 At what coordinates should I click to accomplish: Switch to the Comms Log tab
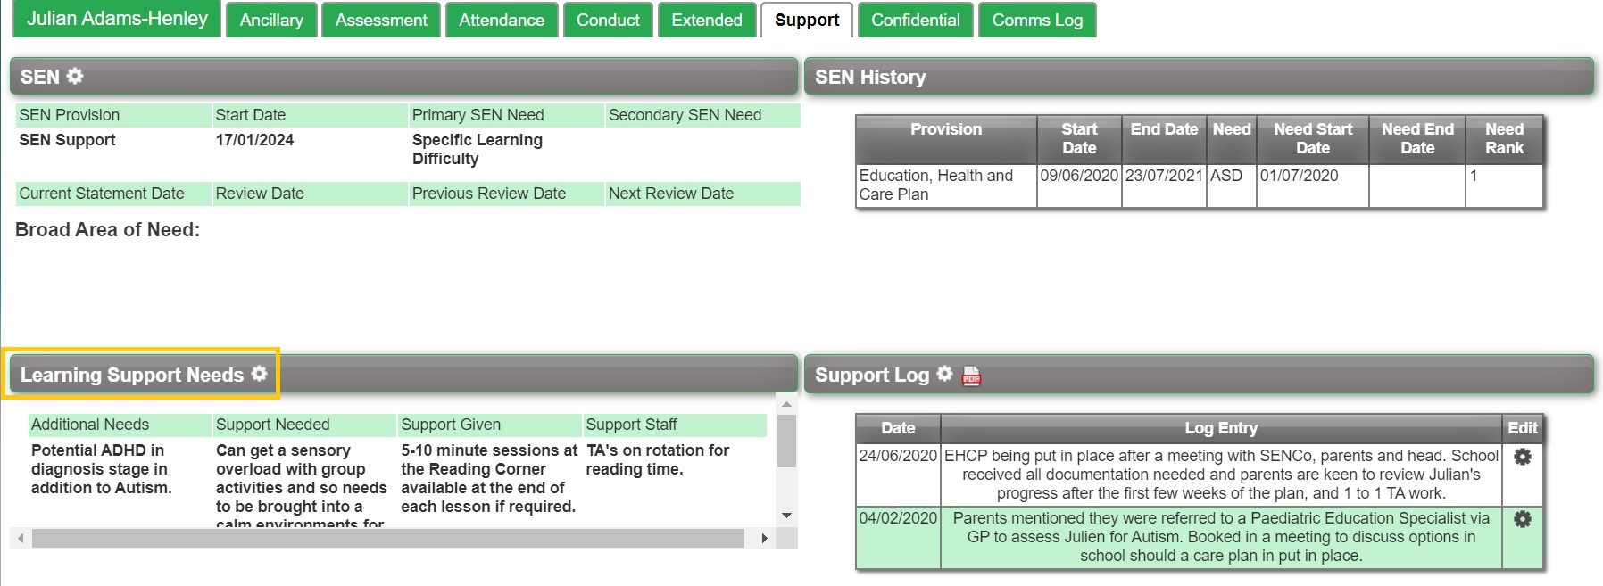(x=1037, y=21)
